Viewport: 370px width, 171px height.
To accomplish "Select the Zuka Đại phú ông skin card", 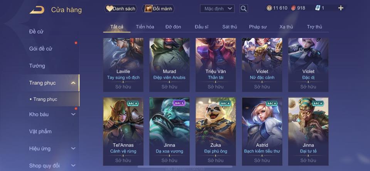I will [x=216, y=131].
